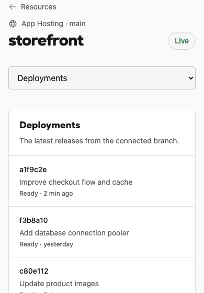Click the storefront heading
Image resolution: width=204 pixels, height=293 pixels.
[46, 40]
